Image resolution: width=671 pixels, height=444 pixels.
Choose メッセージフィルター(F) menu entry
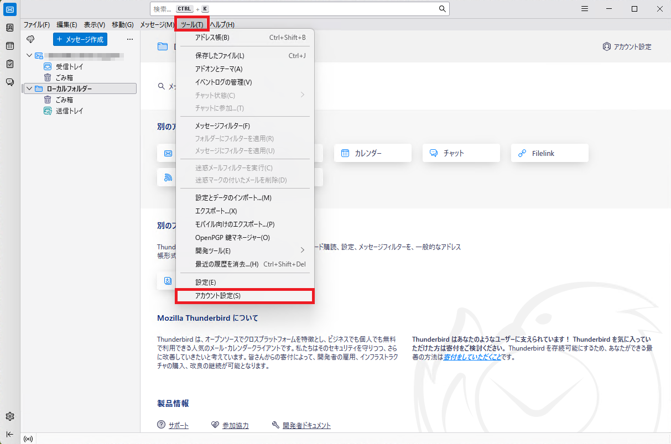245,126
